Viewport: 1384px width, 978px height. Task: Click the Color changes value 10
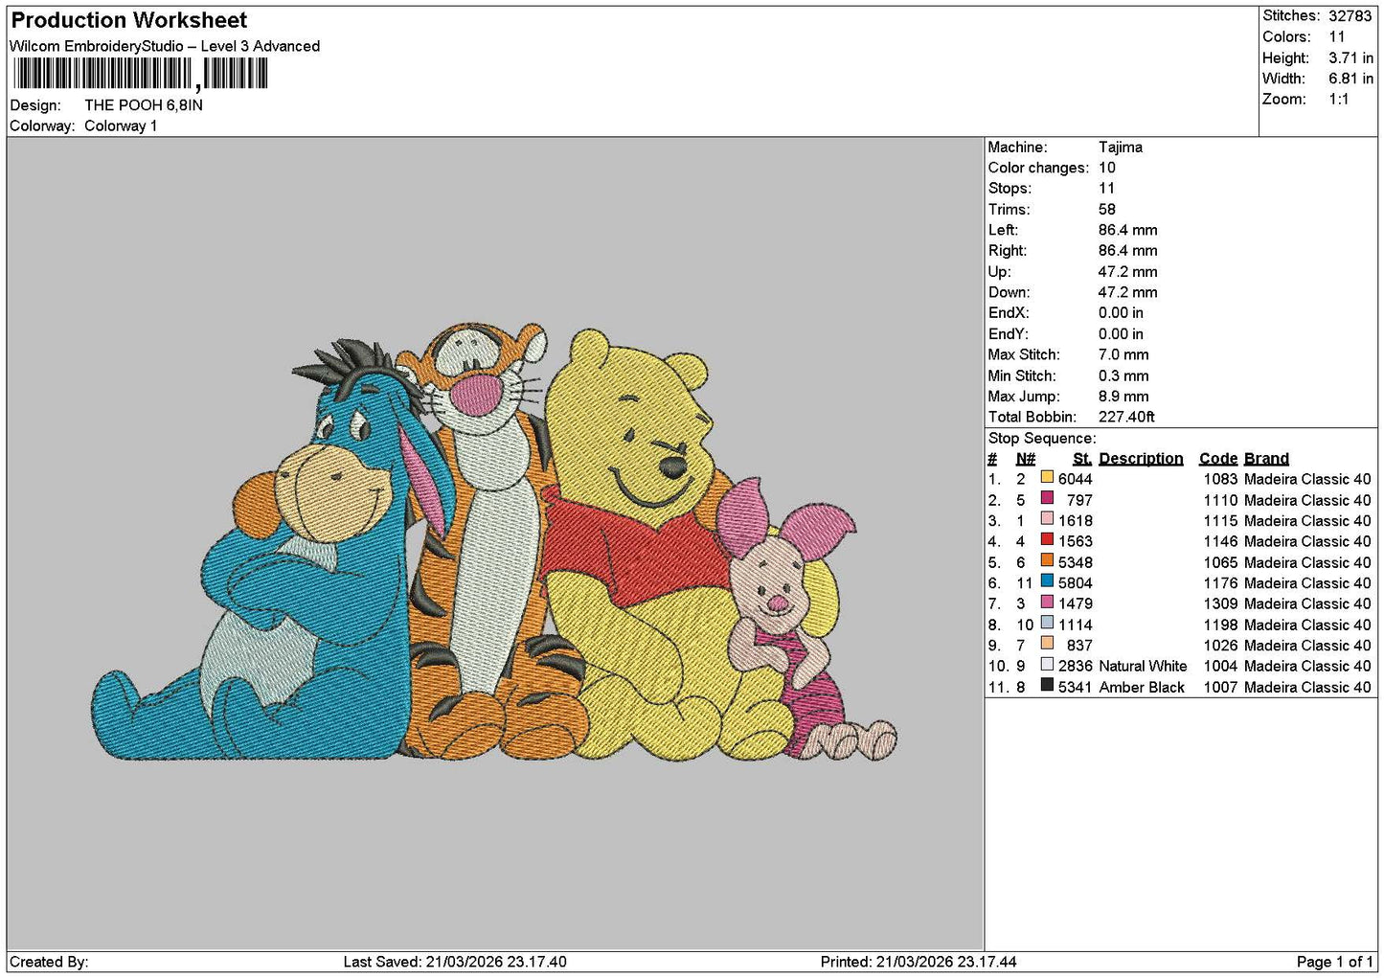click(x=1107, y=168)
